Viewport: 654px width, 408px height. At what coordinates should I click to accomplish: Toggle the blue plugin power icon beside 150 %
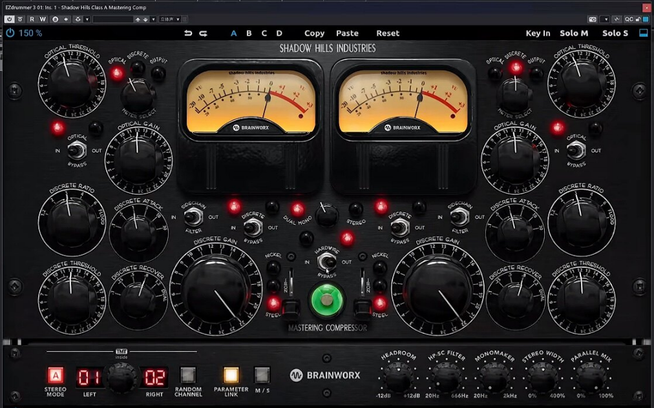pos(10,33)
